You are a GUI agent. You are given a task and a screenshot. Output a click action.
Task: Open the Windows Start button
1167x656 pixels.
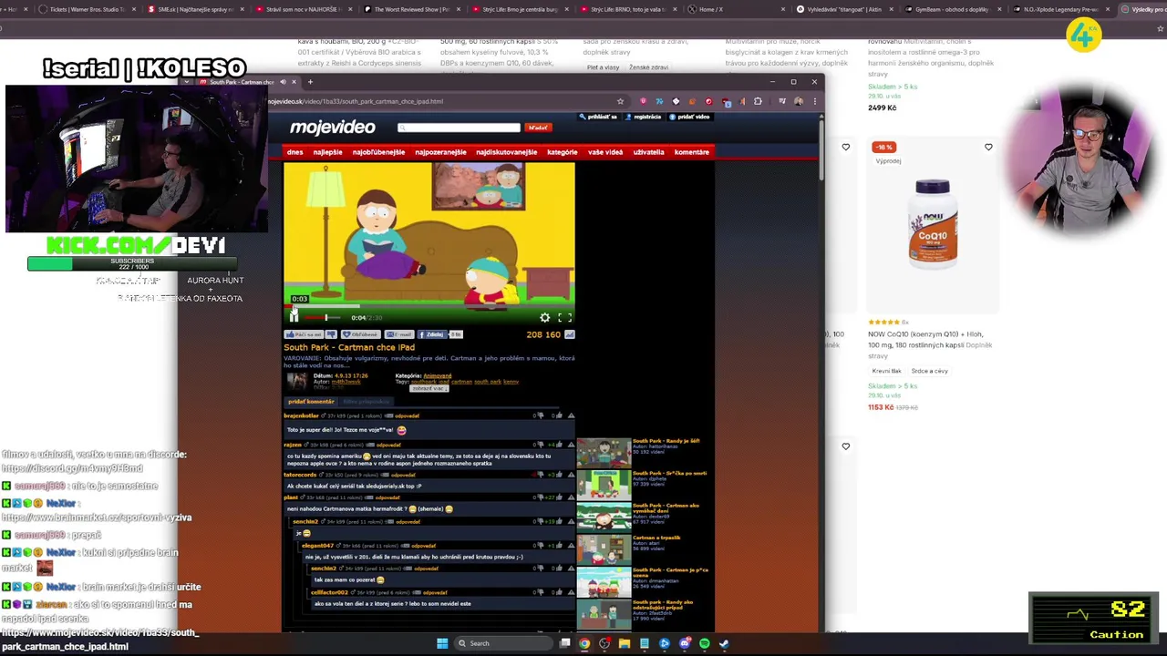pyautogui.click(x=442, y=643)
